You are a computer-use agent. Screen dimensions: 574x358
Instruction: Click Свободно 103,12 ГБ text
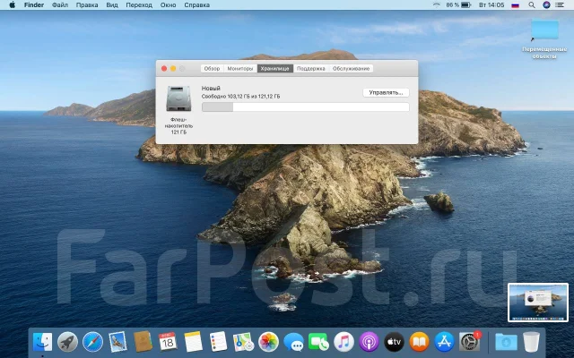[x=240, y=97]
